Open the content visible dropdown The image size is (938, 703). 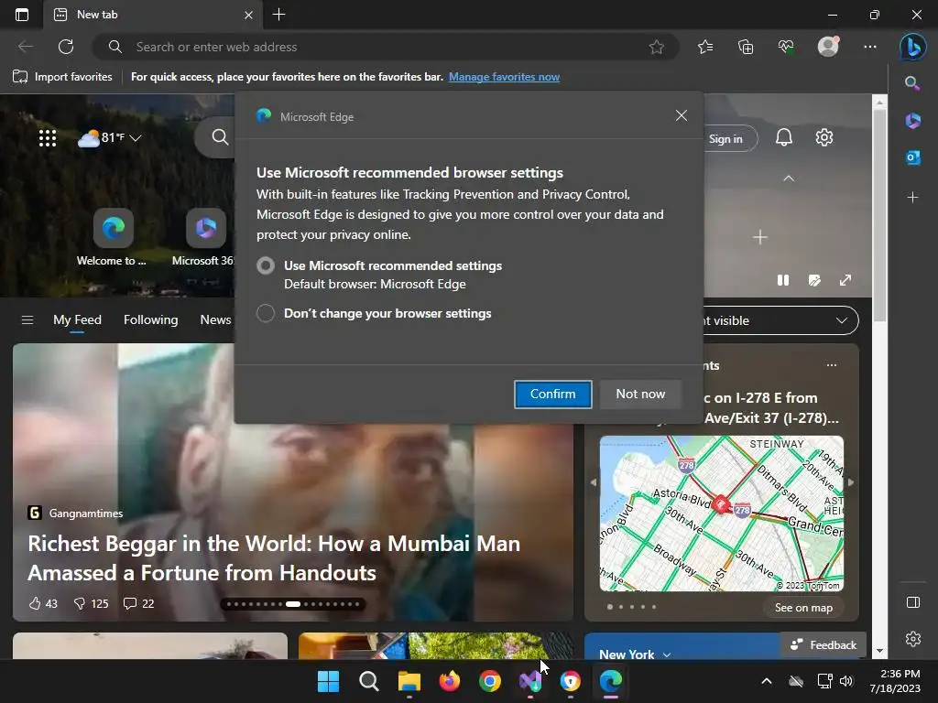point(781,320)
